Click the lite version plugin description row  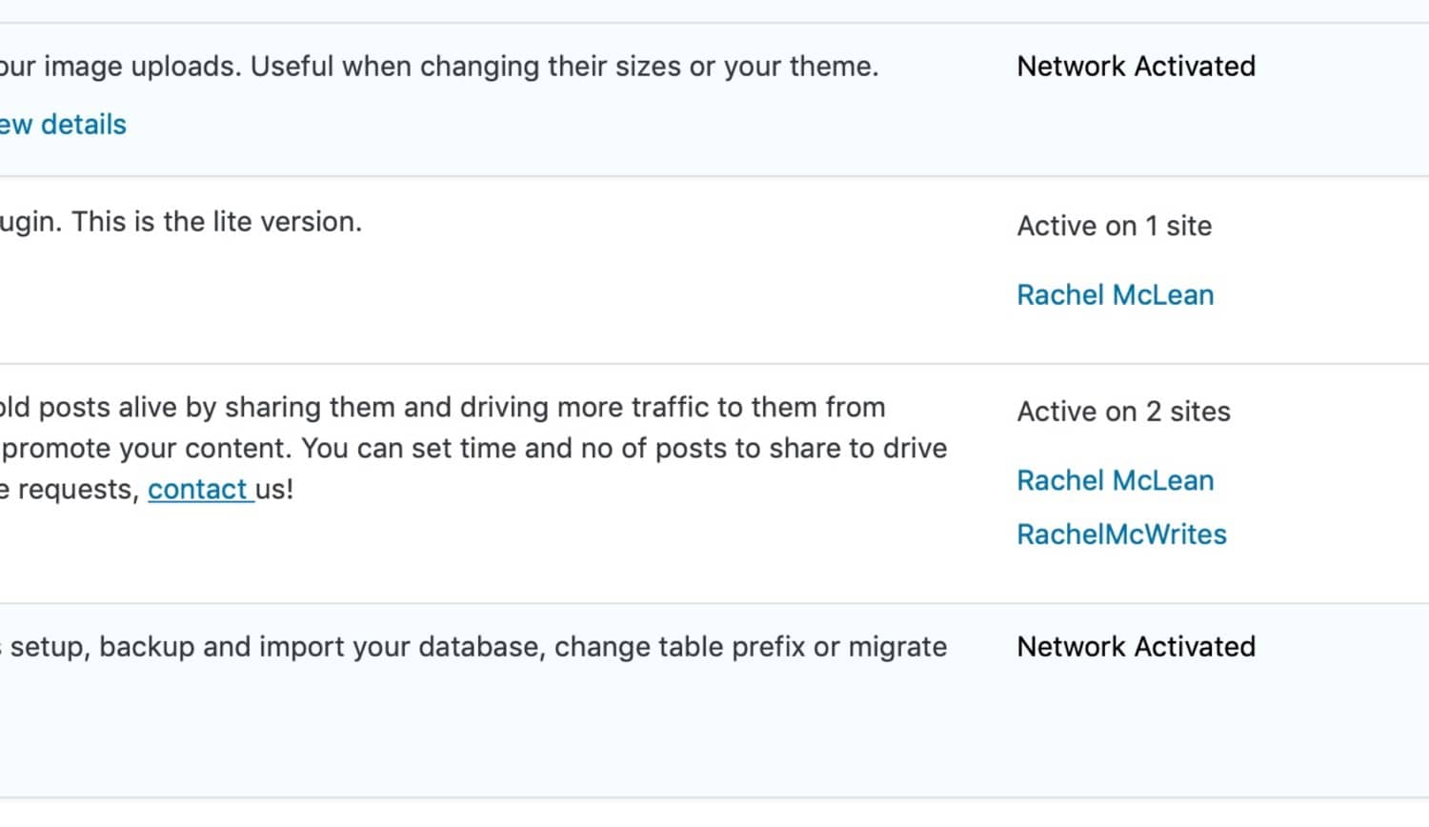pos(181,221)
